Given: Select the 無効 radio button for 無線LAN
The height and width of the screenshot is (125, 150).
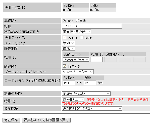Looking at the screenshot, I should coord(77,20).
